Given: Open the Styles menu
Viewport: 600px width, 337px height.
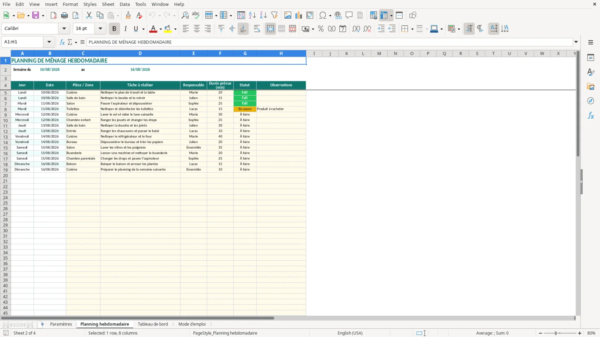Looking at the screenshot, I should 90,4.
